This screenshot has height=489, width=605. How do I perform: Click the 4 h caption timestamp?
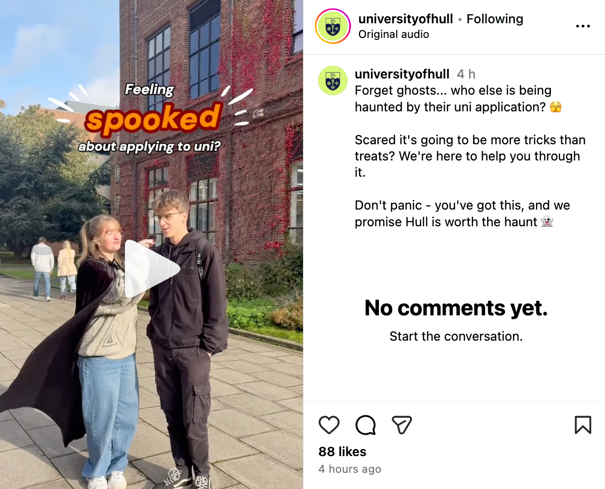pos(466,74)
